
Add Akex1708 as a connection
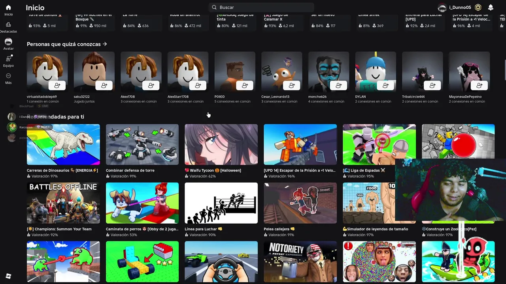(x=151, y=85)
